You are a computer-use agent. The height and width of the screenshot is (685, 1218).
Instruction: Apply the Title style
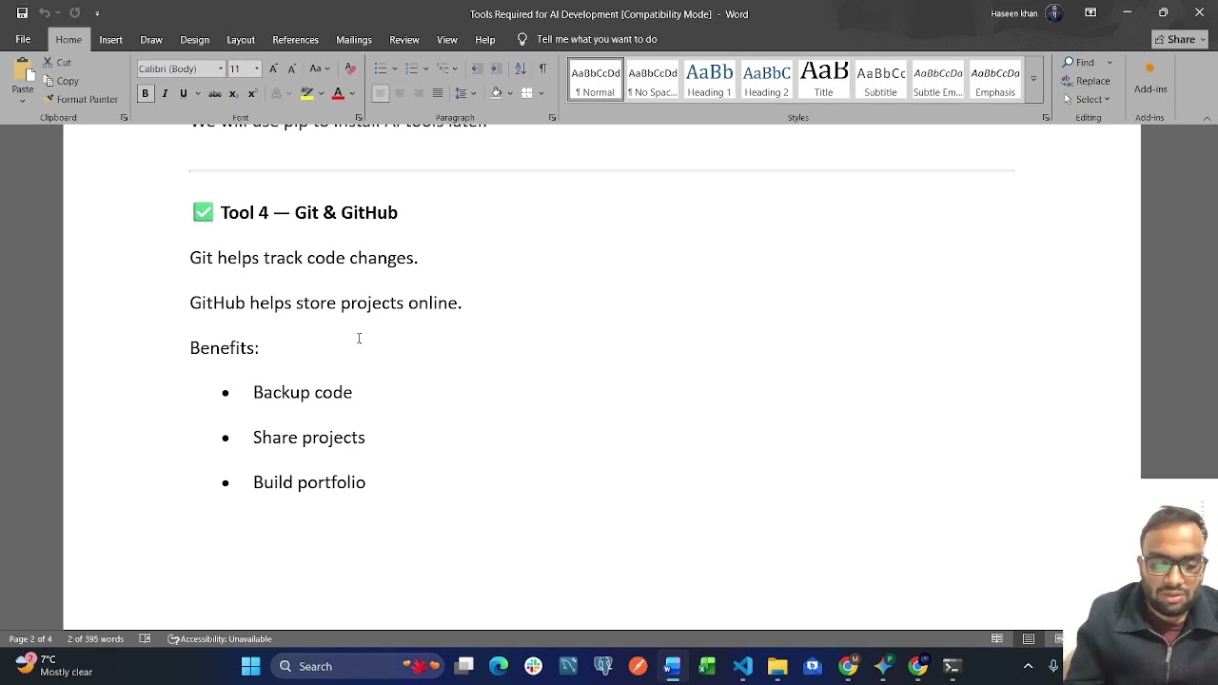click(x=823, y=80)
